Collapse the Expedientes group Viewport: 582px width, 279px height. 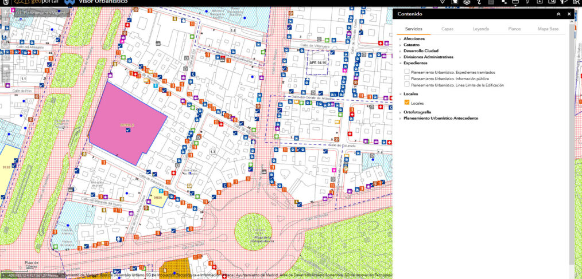point(400,64)
